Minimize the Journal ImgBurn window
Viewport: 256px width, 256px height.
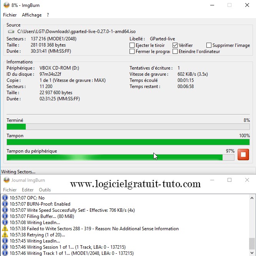coord(212,180)
